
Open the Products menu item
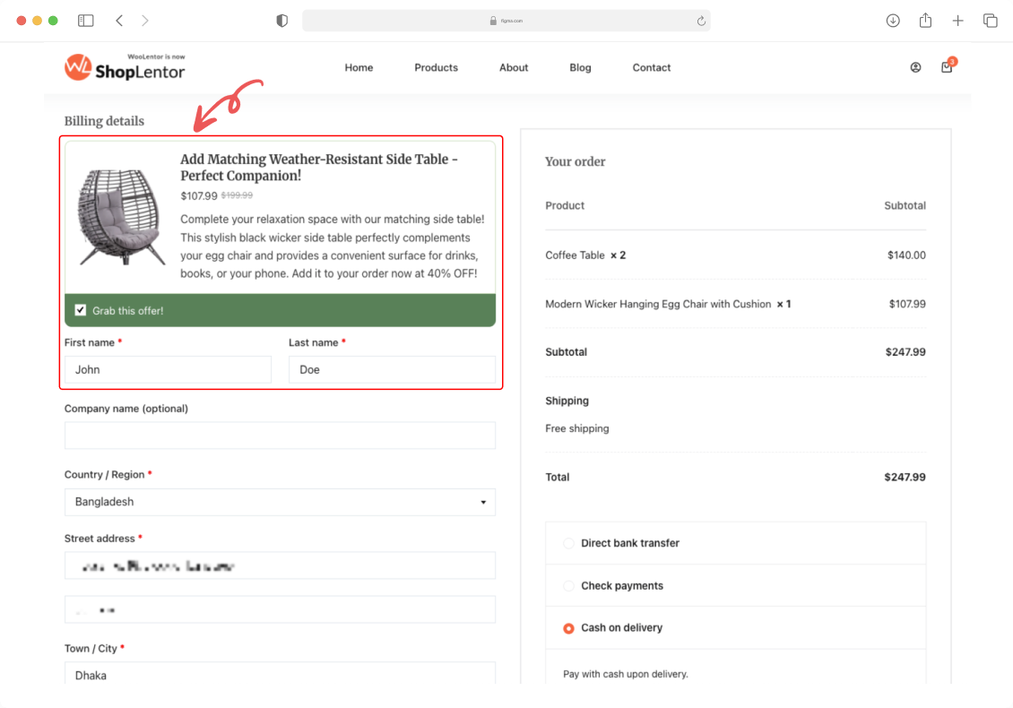pos(436,67)
